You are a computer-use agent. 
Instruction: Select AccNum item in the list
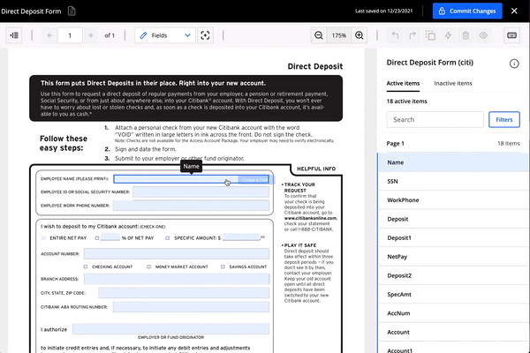pos(454,313)
